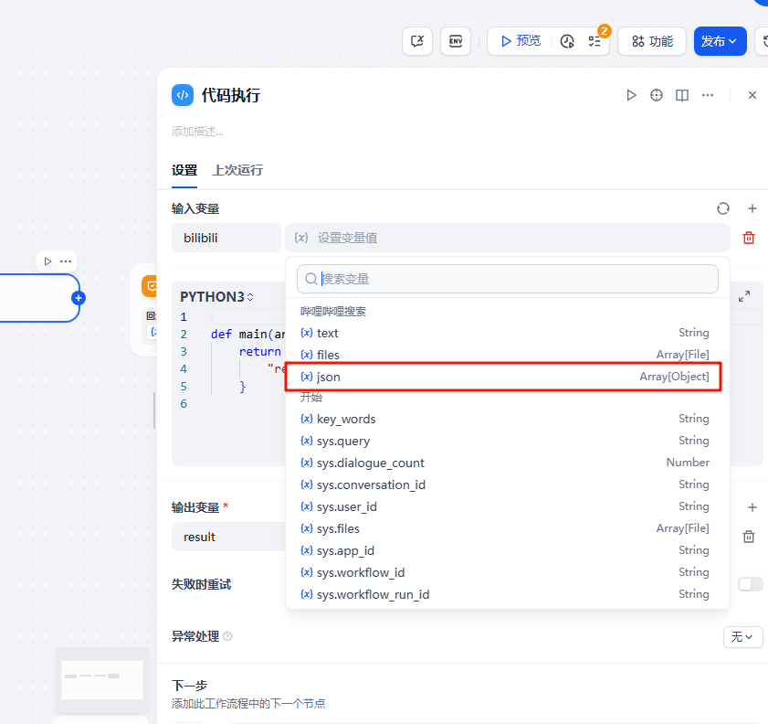This screenshot has width=768, height=724.
Task: Switch to the 上次运行 tab
Action: [x=237, y=170]
